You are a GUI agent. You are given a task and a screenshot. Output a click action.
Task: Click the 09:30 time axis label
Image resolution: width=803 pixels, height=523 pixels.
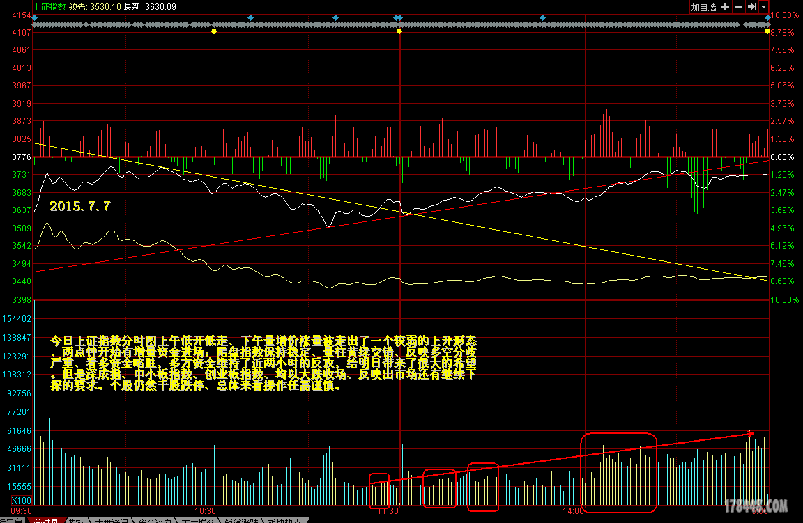(x=21, y=510)
